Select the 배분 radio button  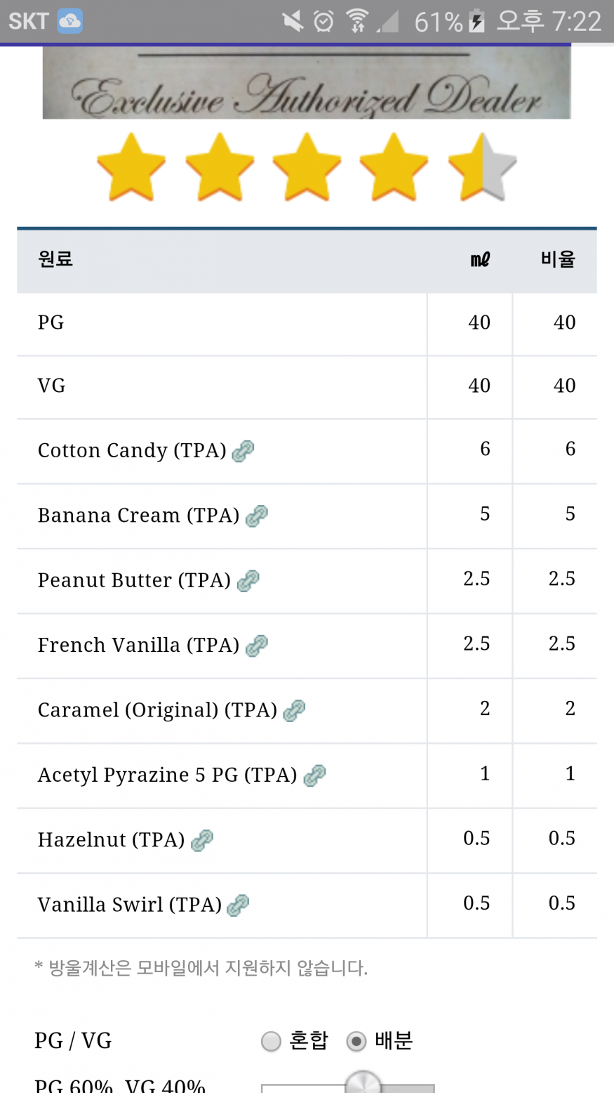356,1041
